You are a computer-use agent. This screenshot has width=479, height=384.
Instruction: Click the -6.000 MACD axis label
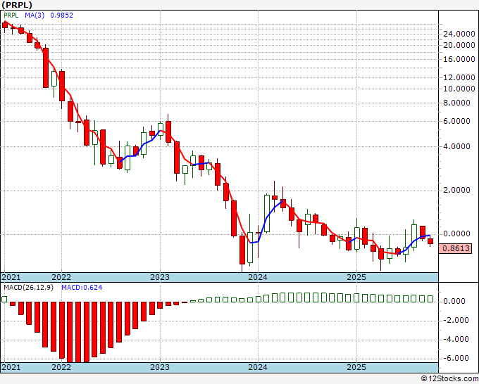(454, 358)
